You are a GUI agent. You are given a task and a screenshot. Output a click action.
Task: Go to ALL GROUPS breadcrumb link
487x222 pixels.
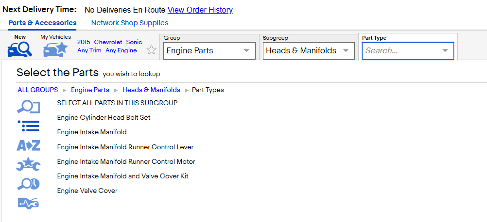(x=37, y=90)
